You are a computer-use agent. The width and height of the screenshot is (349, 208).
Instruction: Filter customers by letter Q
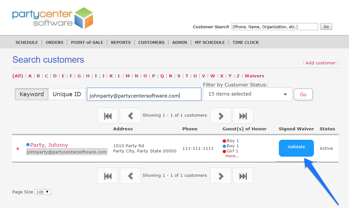point(162,76)
